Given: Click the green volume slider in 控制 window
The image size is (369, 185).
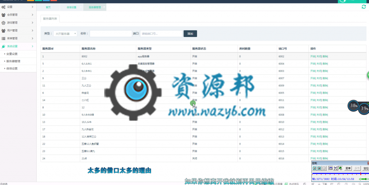Looking at the screenshot, I should point(365,179).
